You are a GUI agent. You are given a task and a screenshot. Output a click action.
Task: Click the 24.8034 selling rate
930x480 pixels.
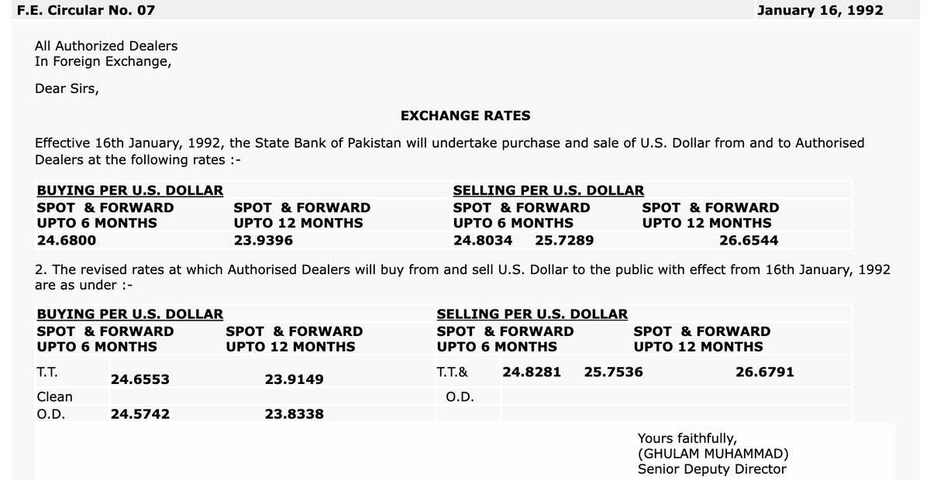click(483, 240)
